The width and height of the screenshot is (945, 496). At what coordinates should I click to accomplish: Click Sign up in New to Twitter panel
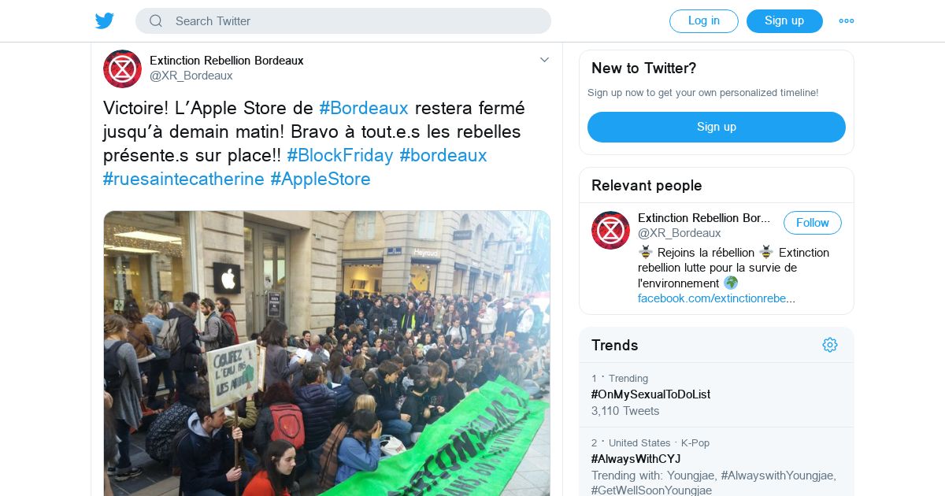[717, 127]
